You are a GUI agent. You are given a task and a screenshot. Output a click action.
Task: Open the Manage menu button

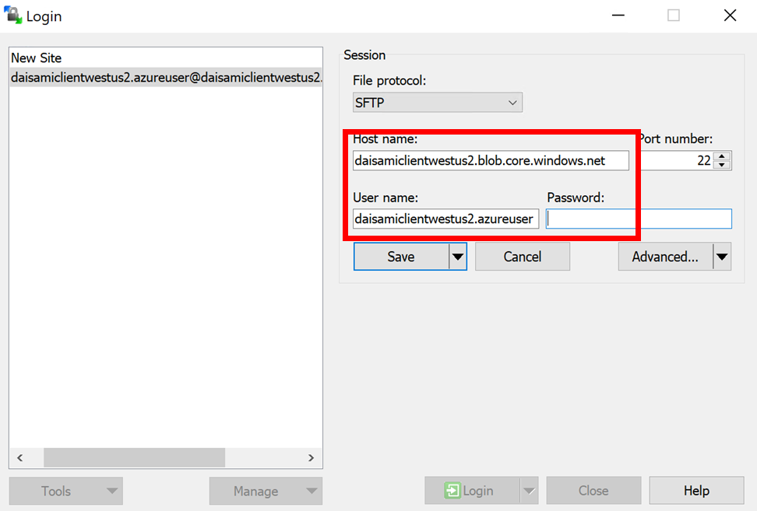coord(266,491)
